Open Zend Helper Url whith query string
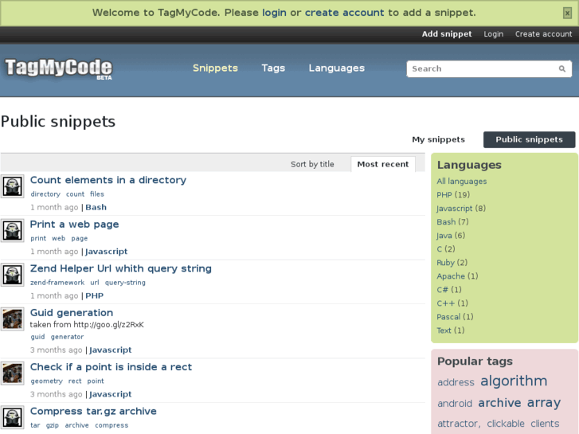The image size is (579, 434). (121, 268)
